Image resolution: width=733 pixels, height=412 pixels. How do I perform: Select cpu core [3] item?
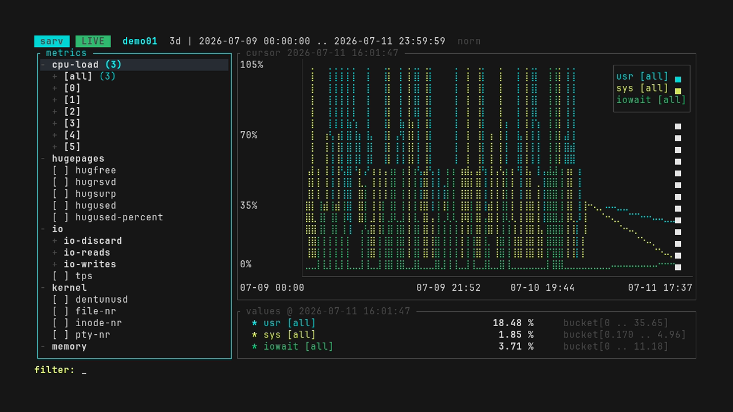click(x=72, y=124)
